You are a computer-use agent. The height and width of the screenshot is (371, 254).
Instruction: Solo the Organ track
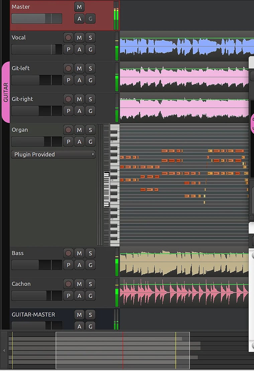pos(90,130)
